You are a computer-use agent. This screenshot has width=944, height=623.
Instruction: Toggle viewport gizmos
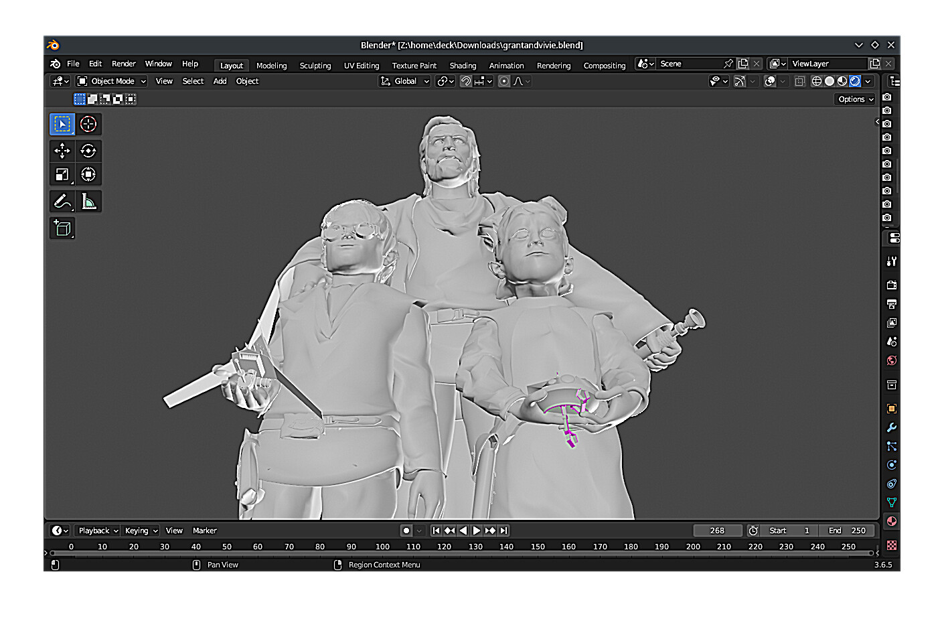click(740, 81)
